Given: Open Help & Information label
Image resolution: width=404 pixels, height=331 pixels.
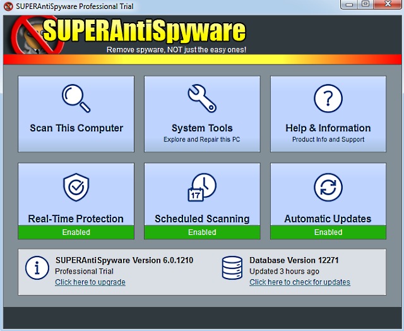Looking at the screenshot, I should pyautogui.click(x=328, y=128).
